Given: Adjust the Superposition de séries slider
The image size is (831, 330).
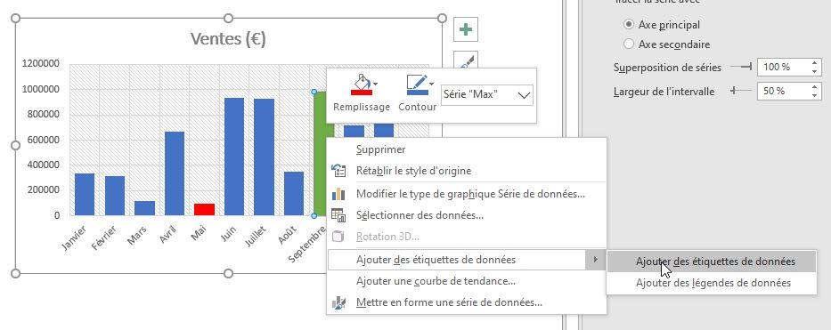Looking at the screenshot, I should pyautogui.click(x=741, y=68).
